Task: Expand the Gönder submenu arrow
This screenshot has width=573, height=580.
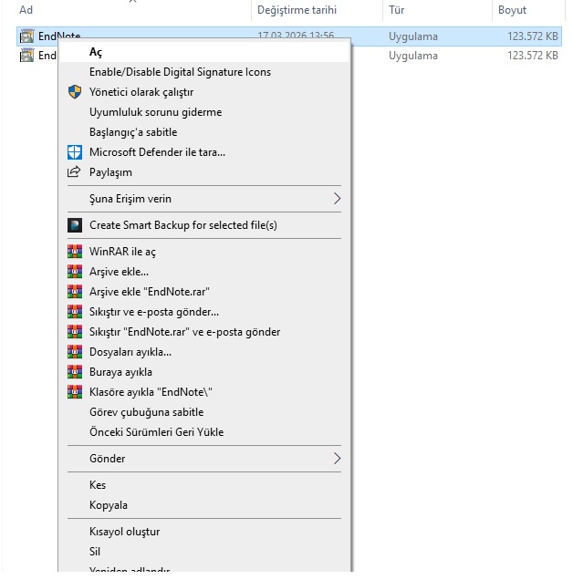Action: 336,459
